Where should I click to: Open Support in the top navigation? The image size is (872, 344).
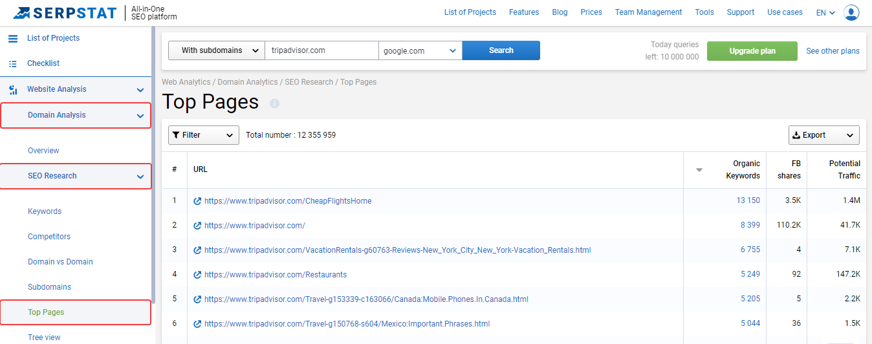point(741,12)
